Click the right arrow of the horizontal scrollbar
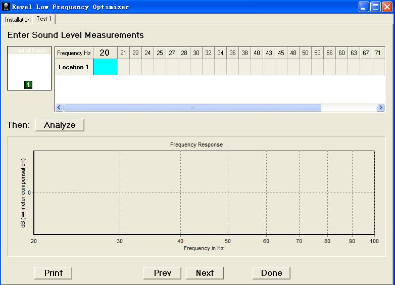395x285 pixels. click(x=380, y=108)
